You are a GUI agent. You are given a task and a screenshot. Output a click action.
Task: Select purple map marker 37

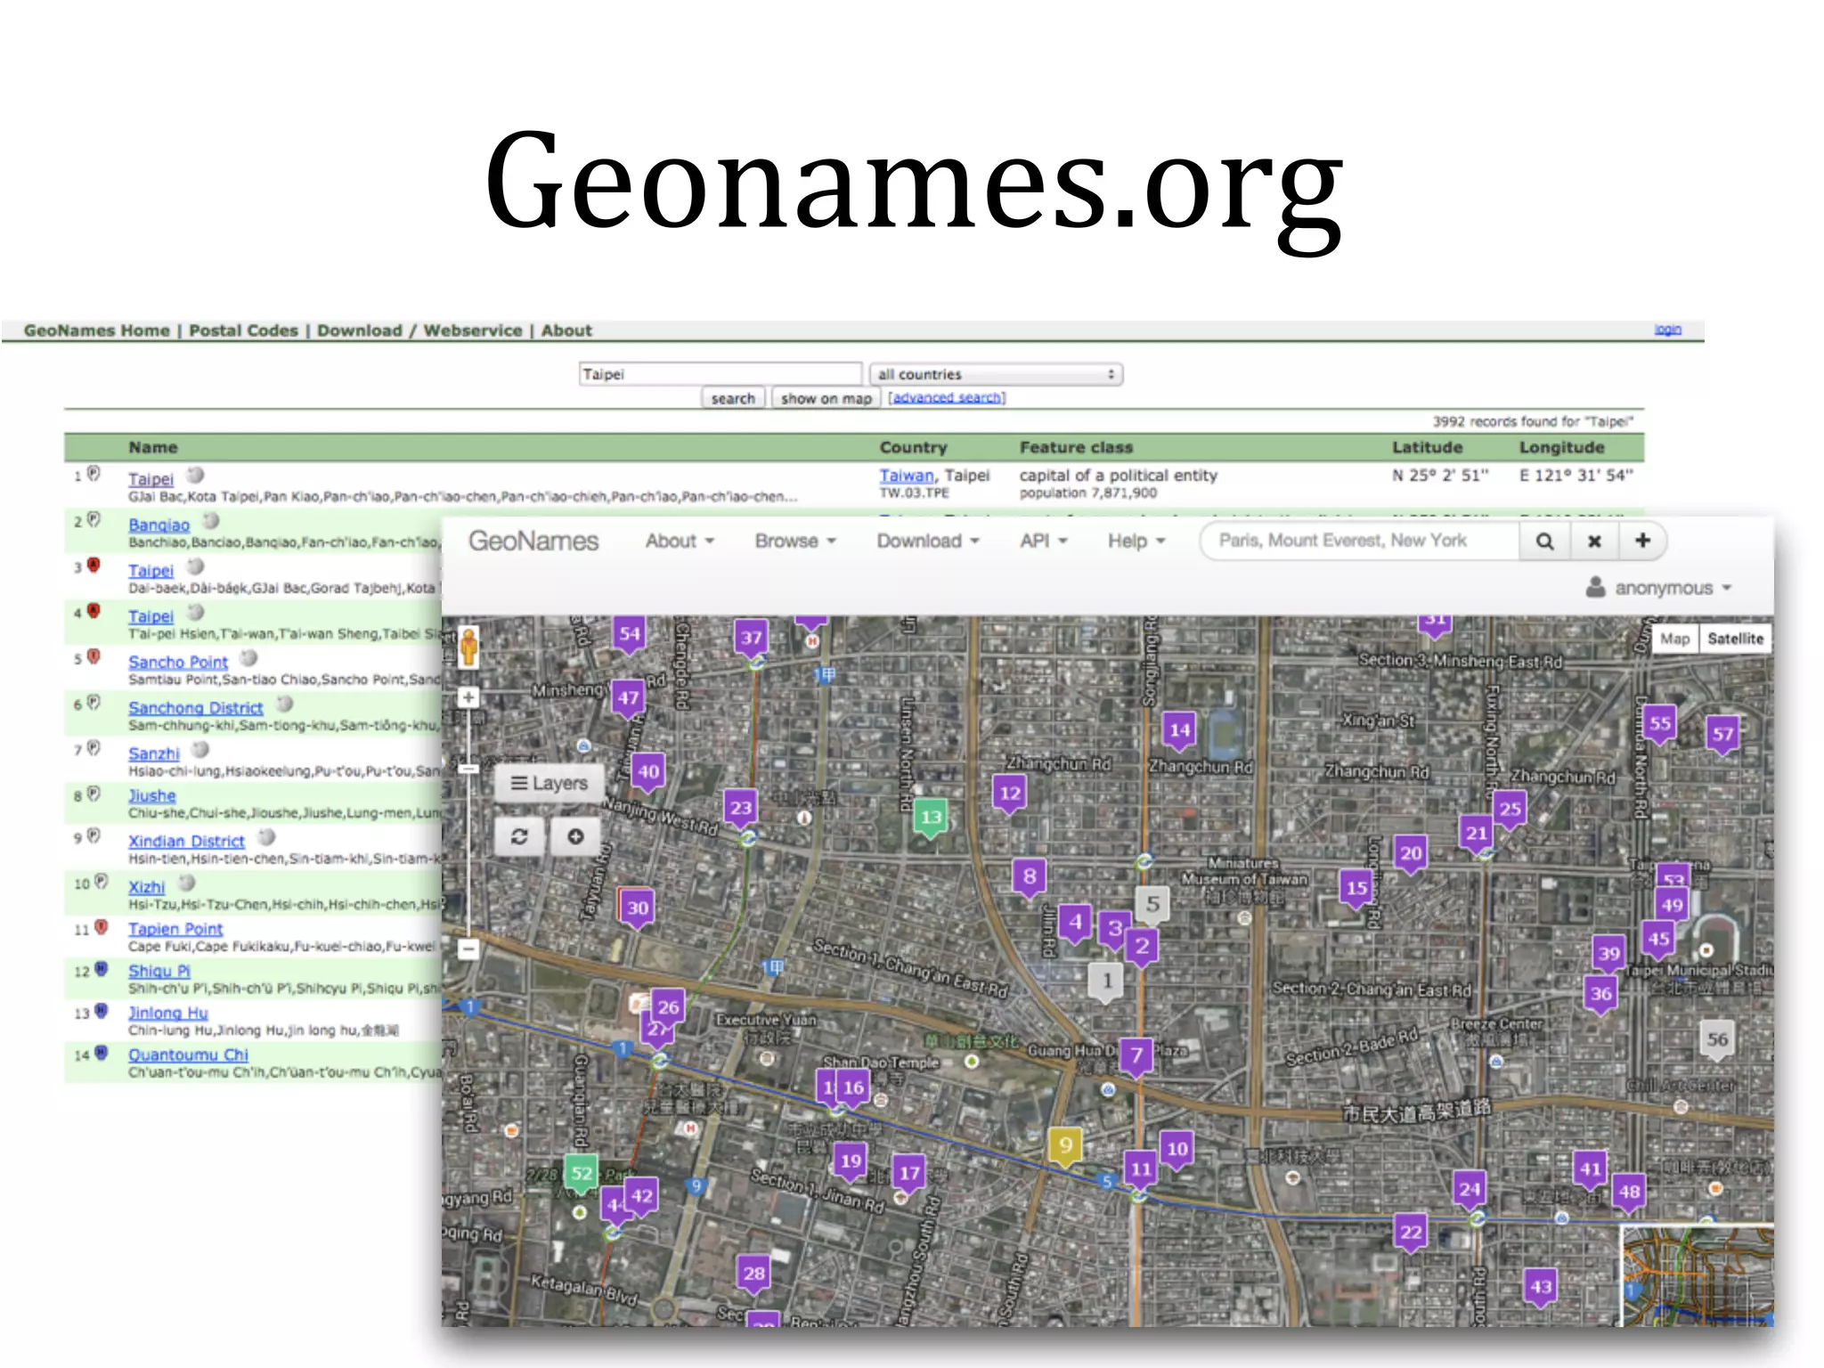pos(752,639)
